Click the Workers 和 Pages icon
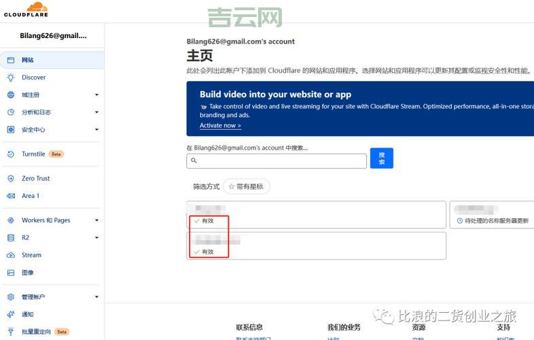Screen dimensions: 534x340 pyautogui.click(x=11, y=220)
